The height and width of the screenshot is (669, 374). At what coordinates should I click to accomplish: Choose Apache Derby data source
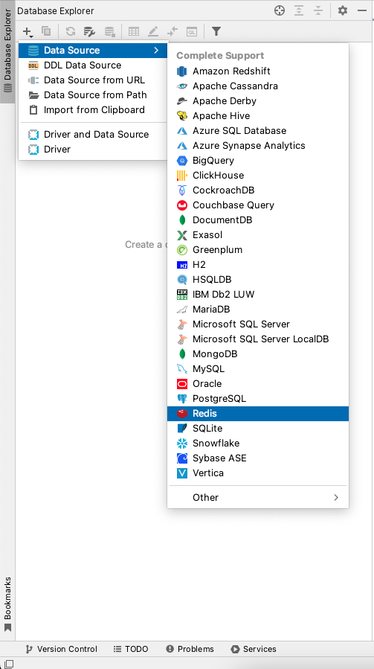[x=258, y=100]
